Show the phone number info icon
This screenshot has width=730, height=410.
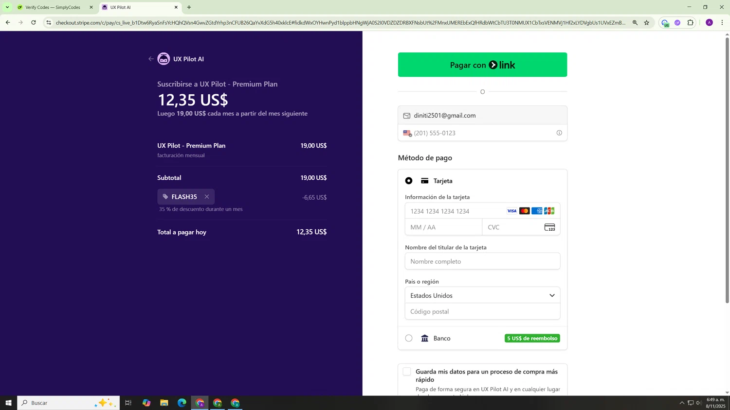[559, 133]
